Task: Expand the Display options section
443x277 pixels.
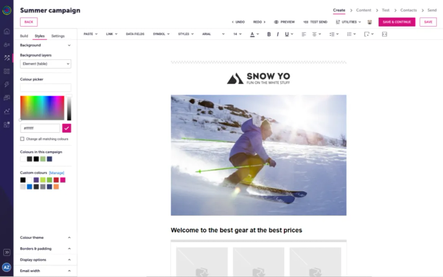Action: (x=45, y=259)
